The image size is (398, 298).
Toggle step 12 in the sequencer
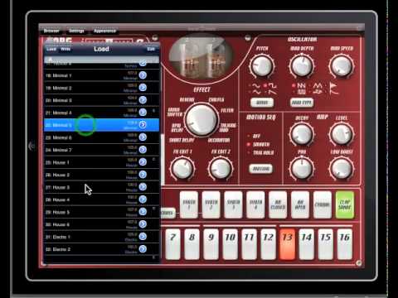(269, 244)
